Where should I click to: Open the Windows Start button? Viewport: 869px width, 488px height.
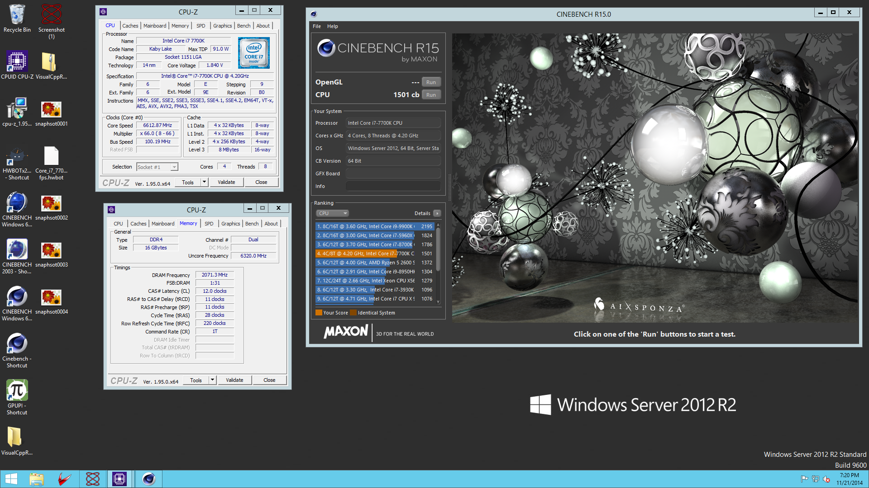click(x=11, y=479)
